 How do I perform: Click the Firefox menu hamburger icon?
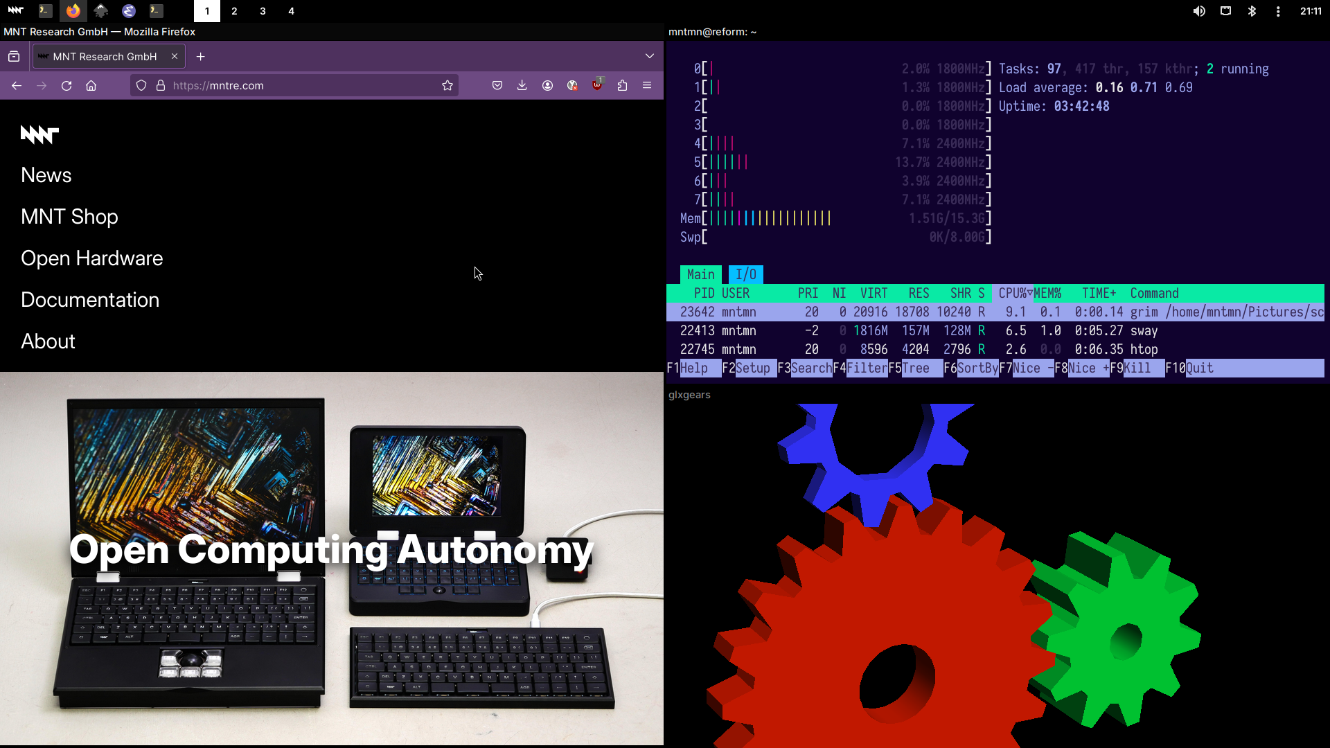point(647,85)
